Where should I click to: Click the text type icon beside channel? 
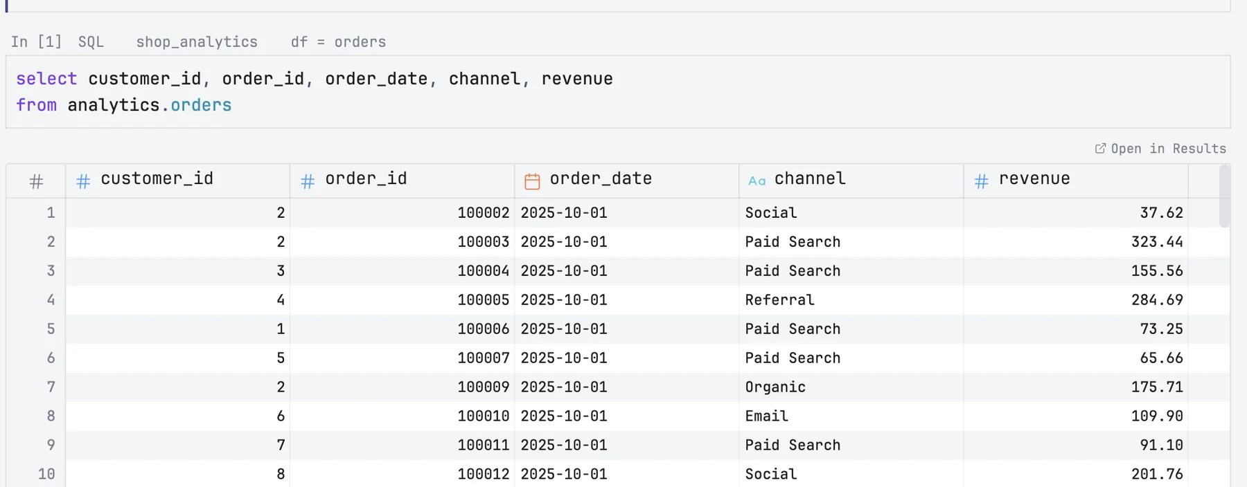757,181
